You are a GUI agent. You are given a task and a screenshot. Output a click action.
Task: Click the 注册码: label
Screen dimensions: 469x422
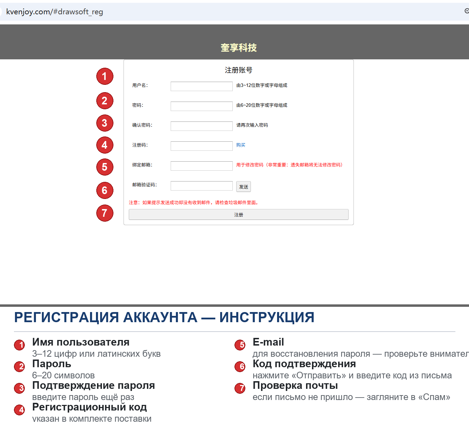tap(140, 145)
